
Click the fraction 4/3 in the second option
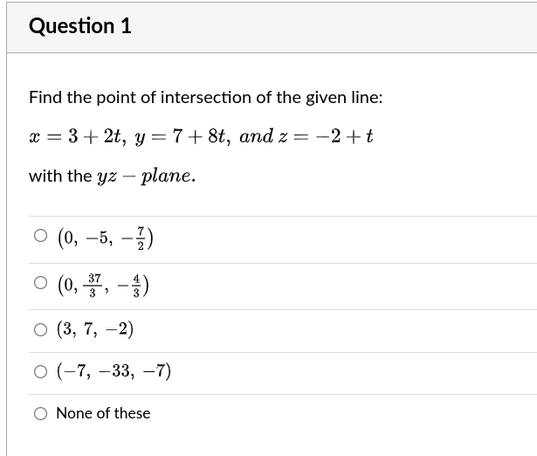pyautogui.click(x=136, y=286)
